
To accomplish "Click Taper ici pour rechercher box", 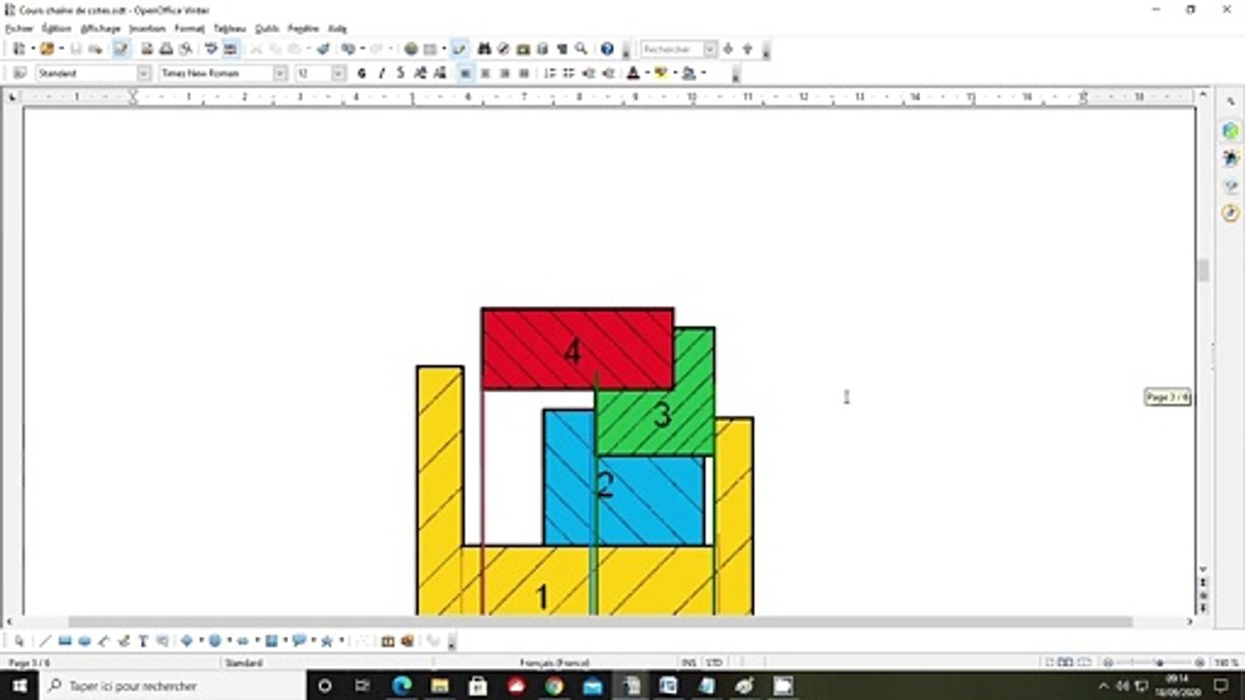I will (173, 685).
